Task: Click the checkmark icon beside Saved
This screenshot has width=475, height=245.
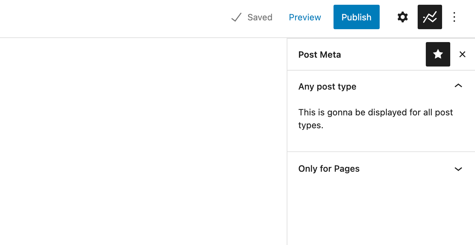Action: [x=236, y=17]
